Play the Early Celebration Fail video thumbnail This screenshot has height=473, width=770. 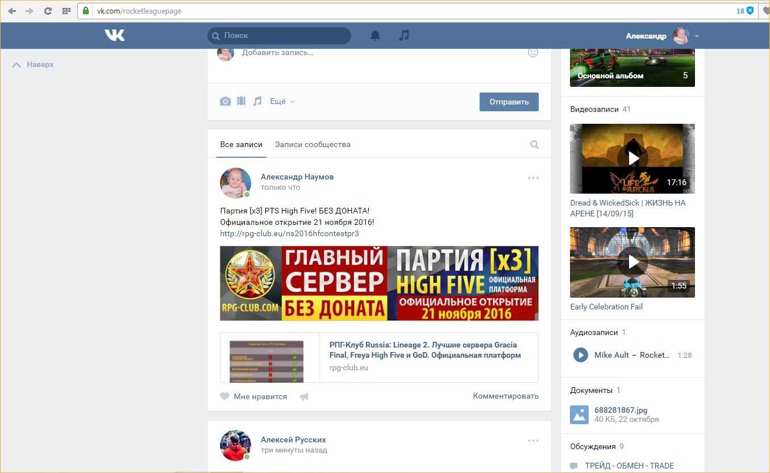tap(632, 262)
